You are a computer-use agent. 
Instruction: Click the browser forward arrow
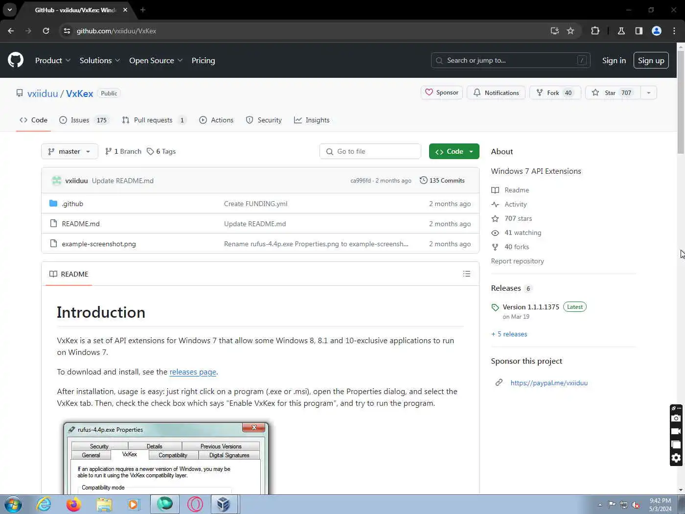tap(28, 31)
